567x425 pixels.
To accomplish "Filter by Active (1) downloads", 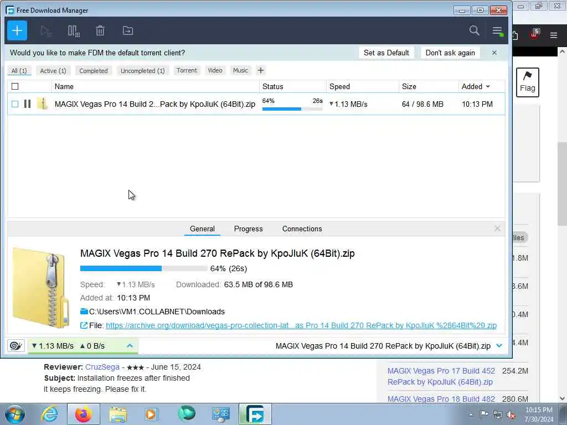I will click(53, 70).
